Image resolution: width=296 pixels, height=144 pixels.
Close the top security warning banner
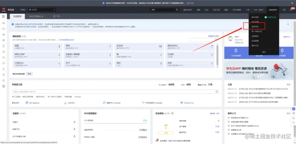(292, 3)
